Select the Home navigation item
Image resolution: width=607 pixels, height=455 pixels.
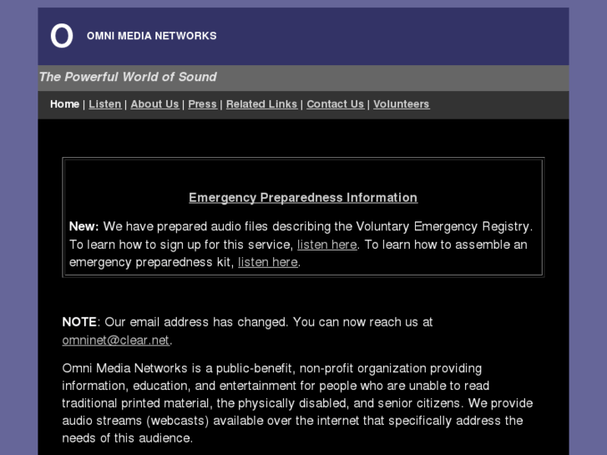click(64, 104)
